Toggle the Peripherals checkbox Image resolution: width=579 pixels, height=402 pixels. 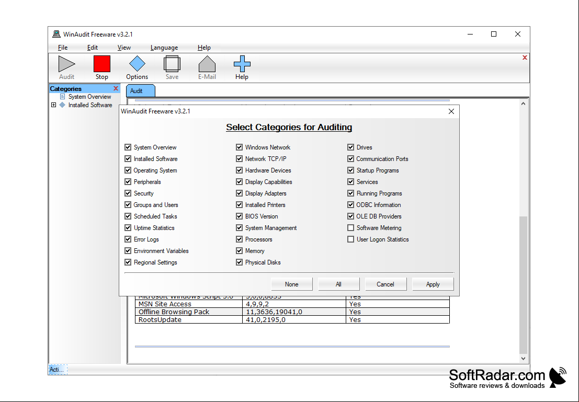128,181
